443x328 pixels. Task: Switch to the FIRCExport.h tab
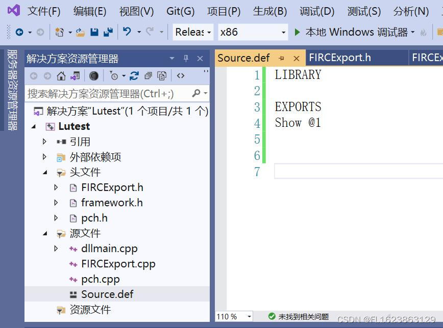[x=340, y=58]
